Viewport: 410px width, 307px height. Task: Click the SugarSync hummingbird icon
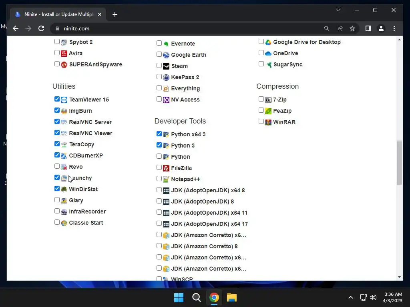pos(269,64)
